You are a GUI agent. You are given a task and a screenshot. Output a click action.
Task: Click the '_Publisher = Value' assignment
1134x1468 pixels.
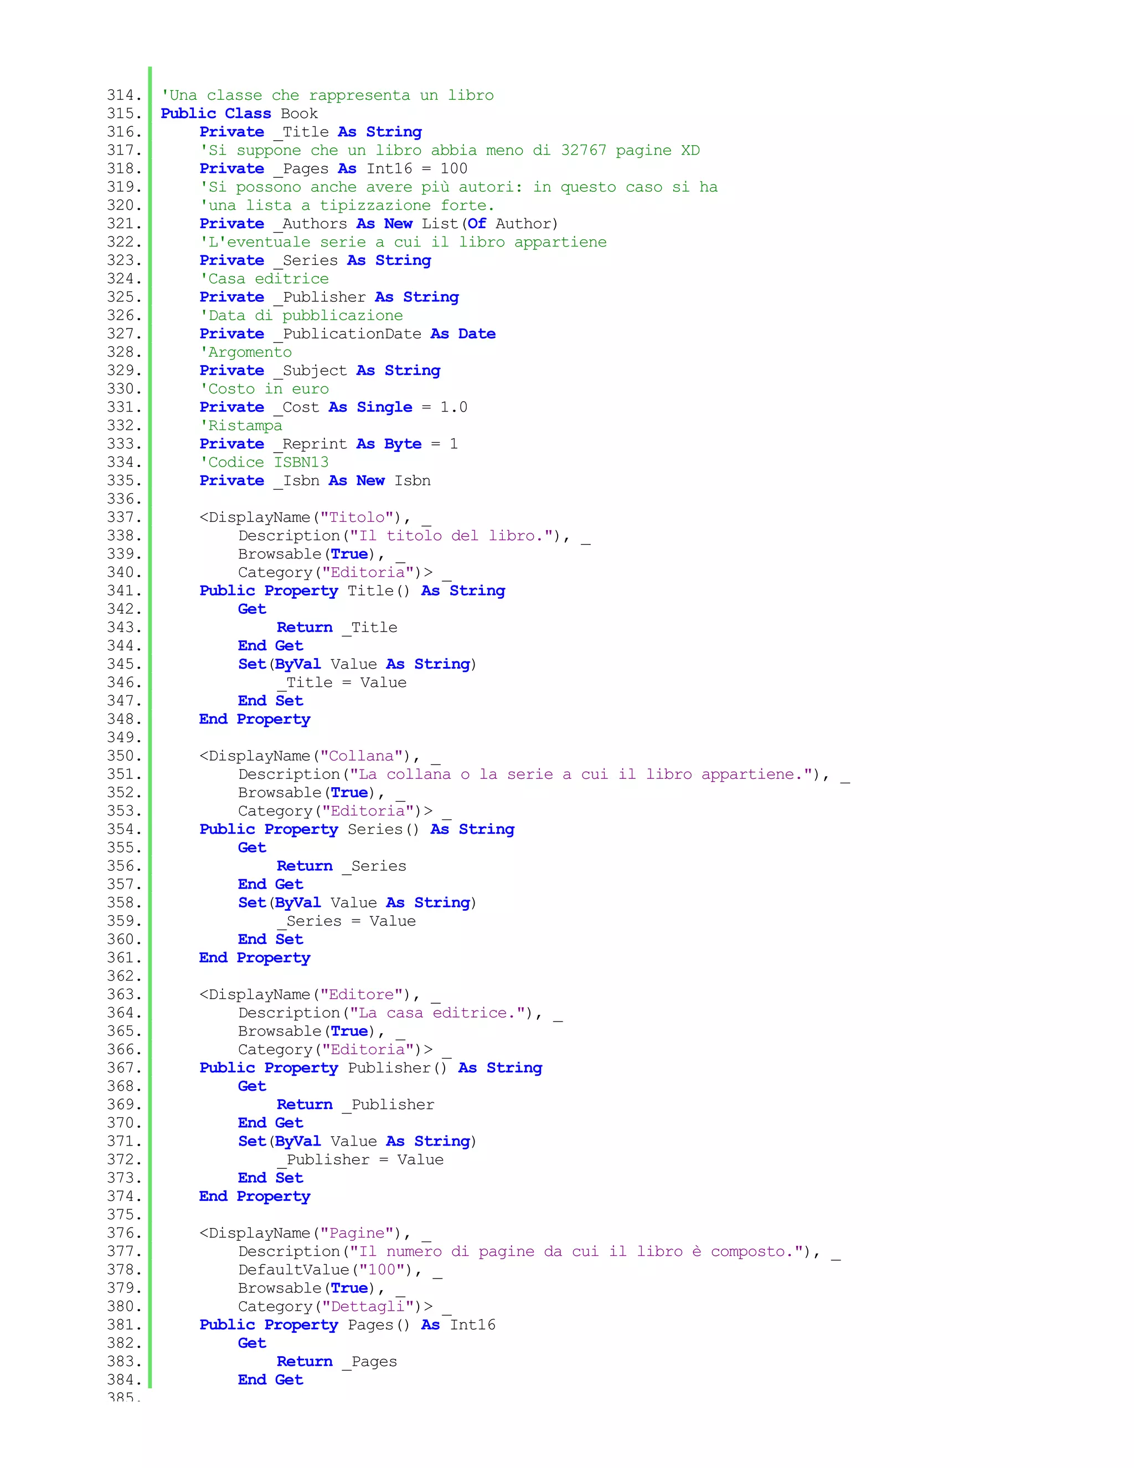tap(361, 1159)
